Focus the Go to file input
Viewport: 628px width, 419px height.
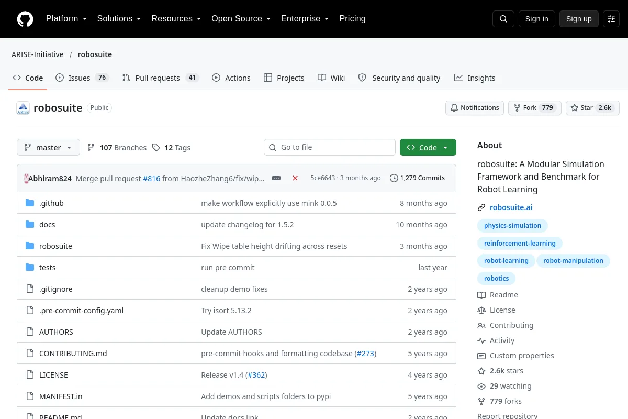click(330, 147)
